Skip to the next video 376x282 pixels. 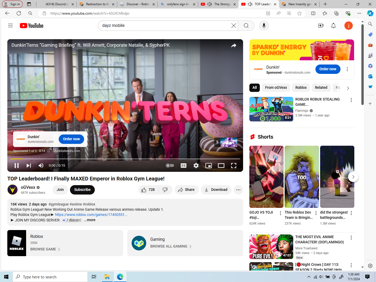pos(29,166)
